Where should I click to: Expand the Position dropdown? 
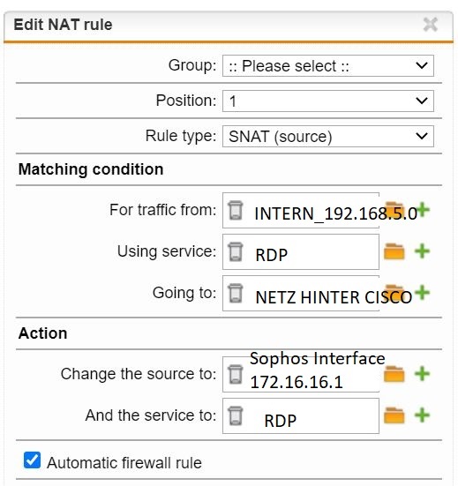328,101
